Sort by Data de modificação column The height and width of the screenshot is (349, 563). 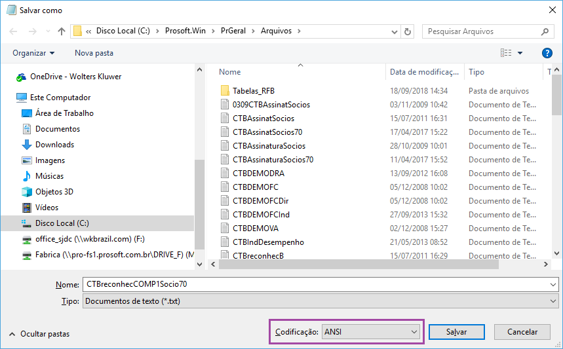425,72
